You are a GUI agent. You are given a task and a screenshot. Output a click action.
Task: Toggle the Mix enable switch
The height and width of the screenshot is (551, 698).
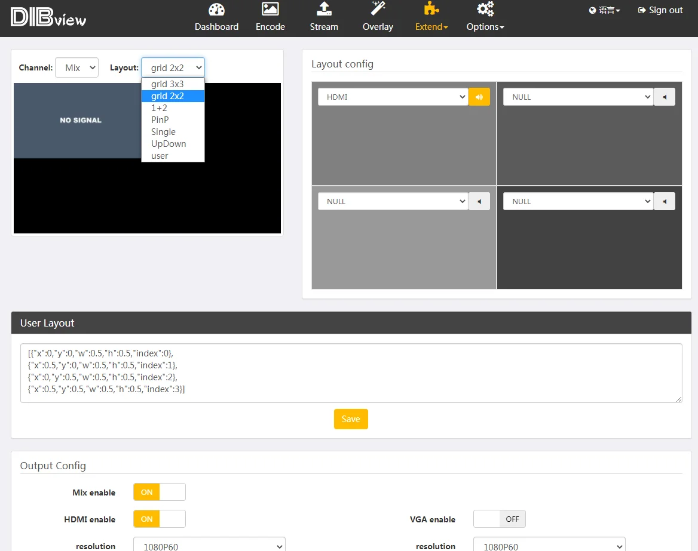pos(160,492)
